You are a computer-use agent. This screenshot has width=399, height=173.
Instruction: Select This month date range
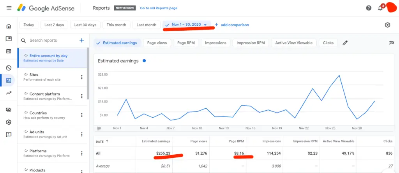point(116,25)
